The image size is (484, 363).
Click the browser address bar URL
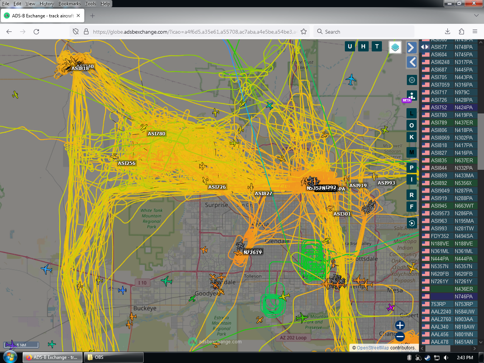[x=195, y=32]
